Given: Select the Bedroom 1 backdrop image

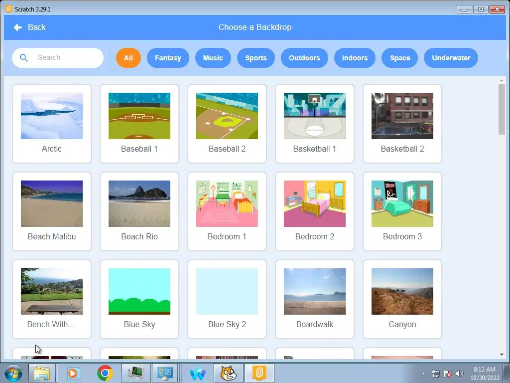Looking at the screenshot, I should 227,203.
